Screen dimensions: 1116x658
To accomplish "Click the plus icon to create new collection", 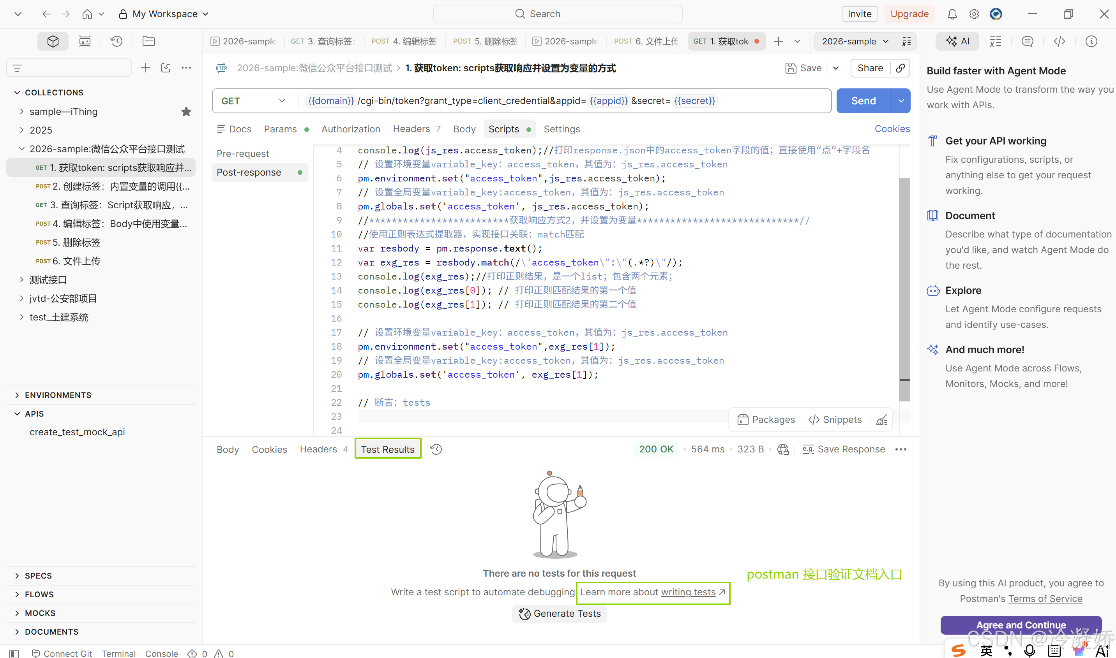I will coord(146,68).
